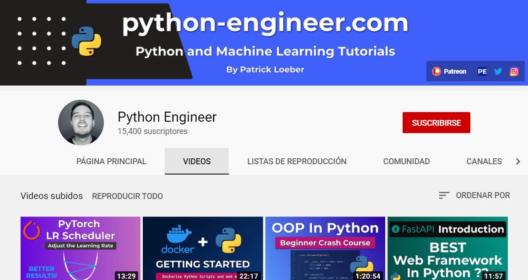Go to the COMUNIDAD tab
528x280 pixels.
click(406, 162)
